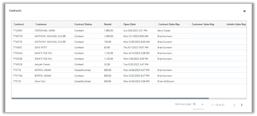Open the Items per page dropdown
This screenshot has width=257, height=116.
(198, 104)
